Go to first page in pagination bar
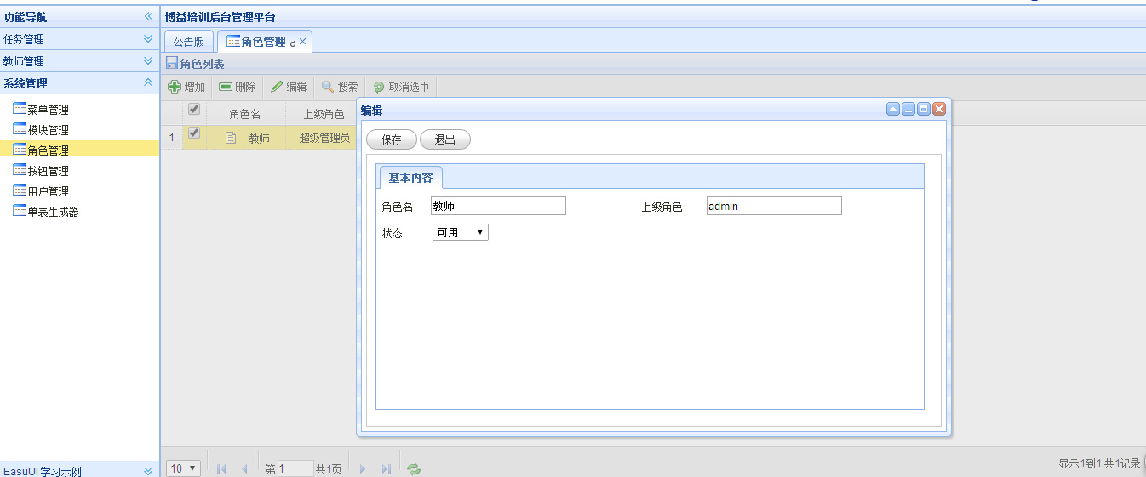The height and width of the screenshot is (477, 1146). 221,468
